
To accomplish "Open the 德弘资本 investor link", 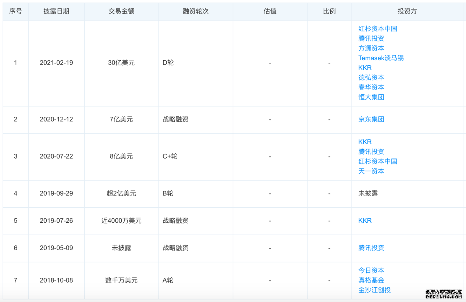I will (x=371, y=77).
